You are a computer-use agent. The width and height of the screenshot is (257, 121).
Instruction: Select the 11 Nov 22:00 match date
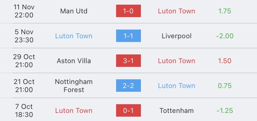24,11
